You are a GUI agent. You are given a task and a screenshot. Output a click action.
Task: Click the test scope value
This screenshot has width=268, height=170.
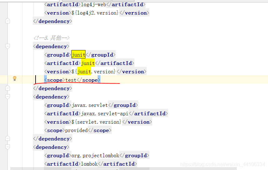(x=71, y=80)
